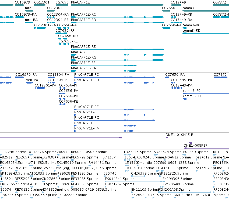Click EST RP004230507.5prime label
The width and height of the screenshot is (229, 199).
[x=89, y=152]
